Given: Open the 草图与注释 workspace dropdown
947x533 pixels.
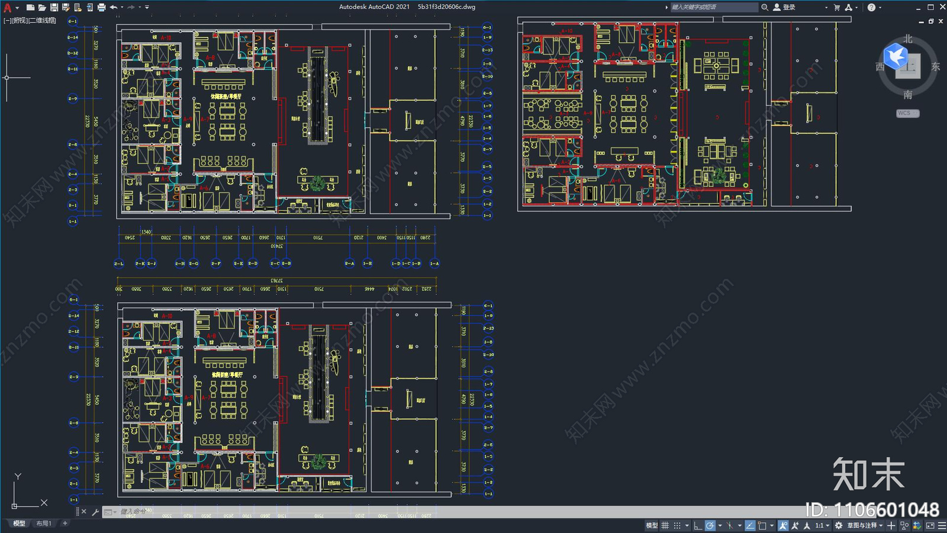Looking at the screenshot, I should (865, 525).
